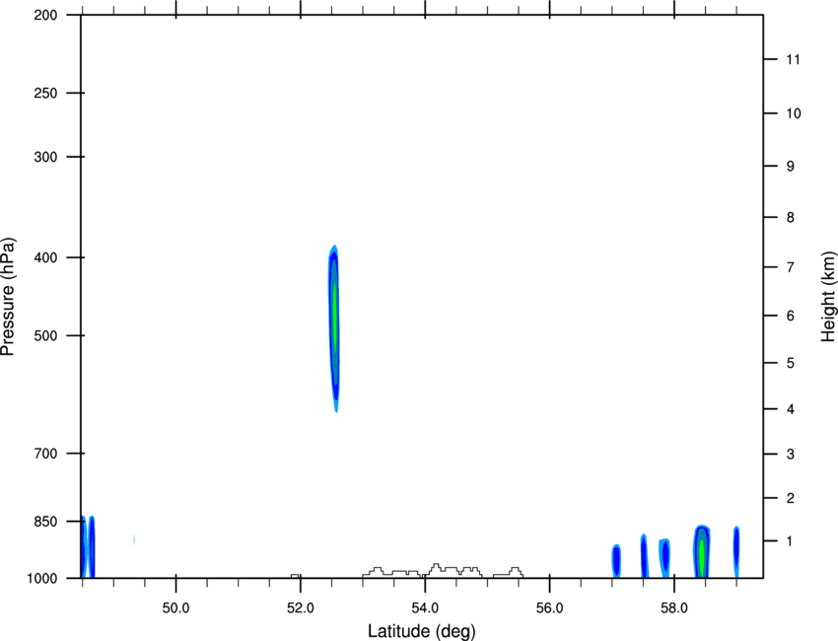Screen dimensions: 838x641
Task: Pick the 1 km height label
Action: [x=791, y=541]
